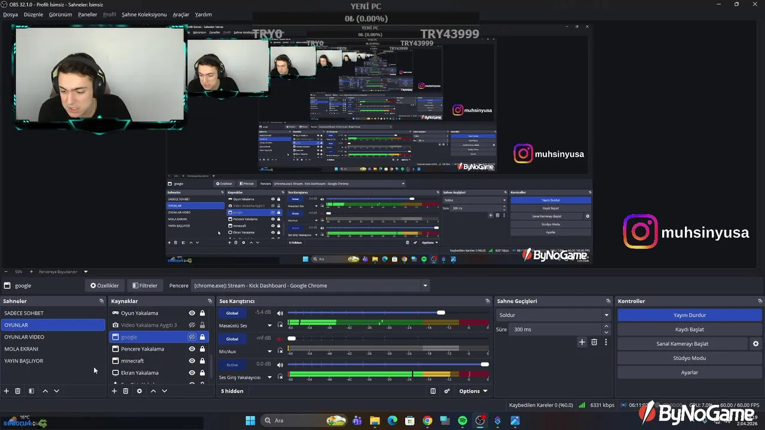Expand the Masaüstü Ses channel options arrow
The width and height of the screenshot is (765, 430).
click(x=270, y=325)
